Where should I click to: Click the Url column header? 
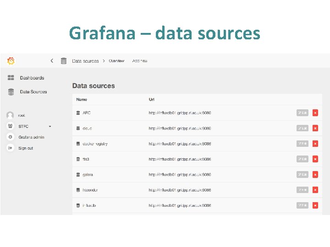coord(152,100)
